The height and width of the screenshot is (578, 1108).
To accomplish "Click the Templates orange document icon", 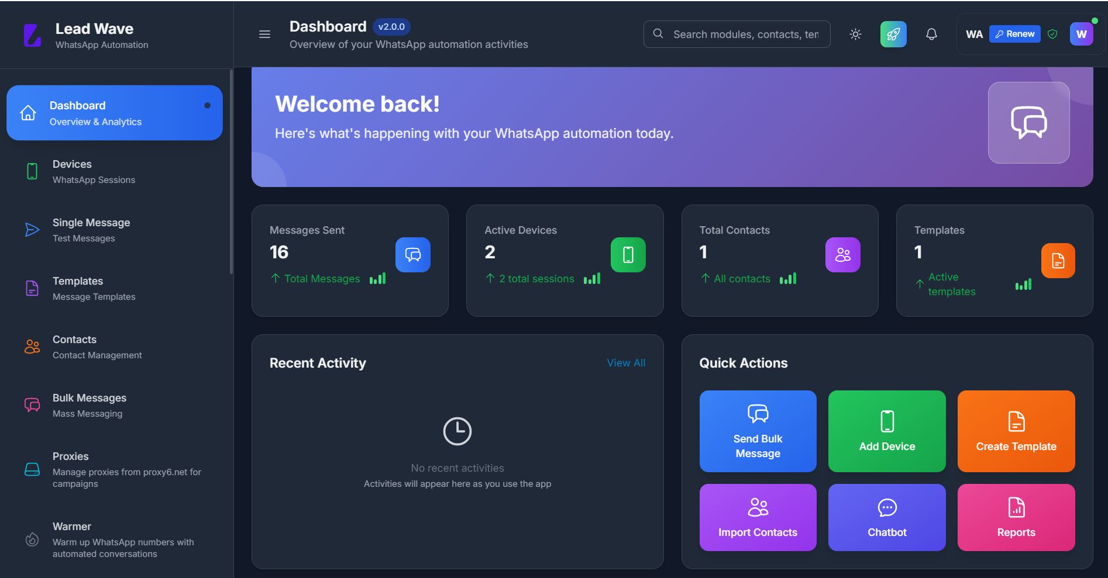I will (x=1058, y=261).
